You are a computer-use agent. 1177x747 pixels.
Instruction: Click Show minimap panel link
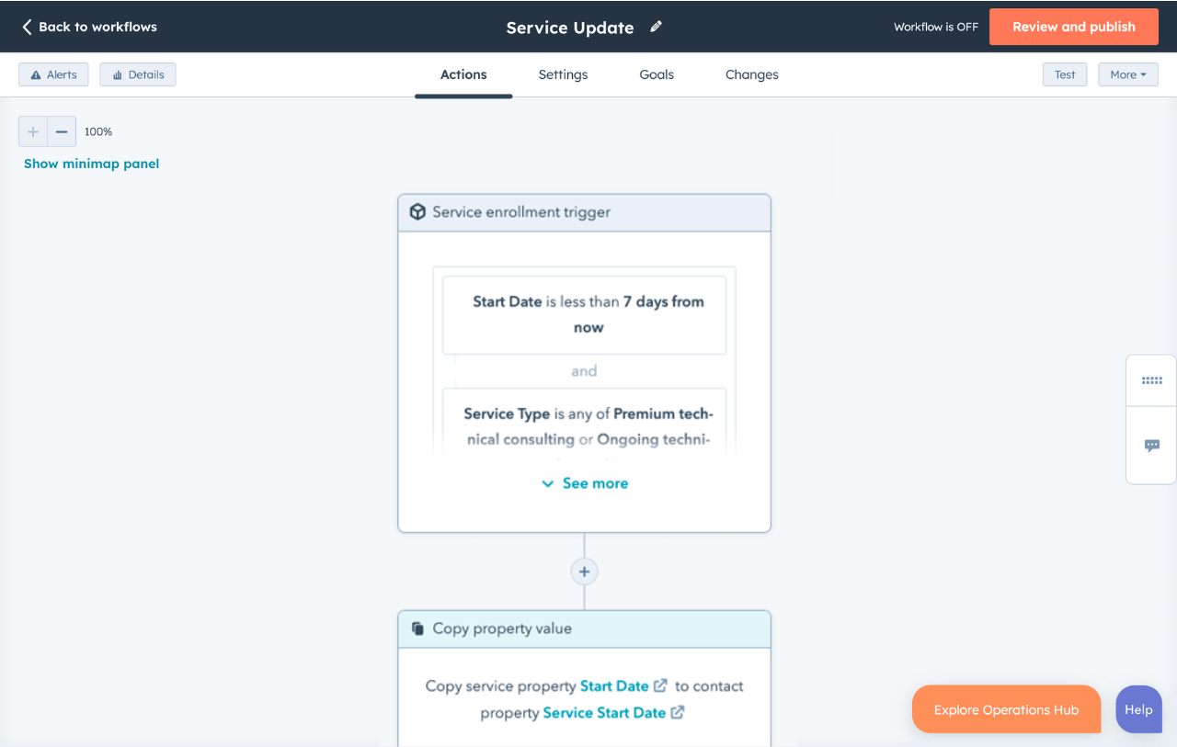91,164
